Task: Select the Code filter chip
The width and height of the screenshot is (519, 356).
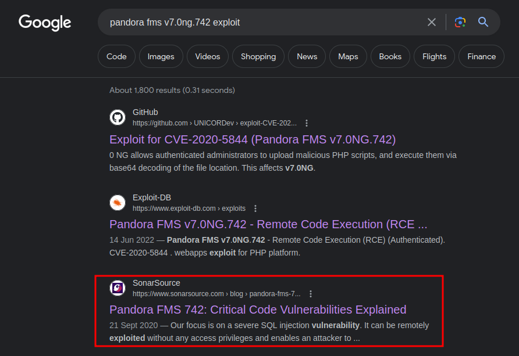Action: pyautogui.click(x=116, y=56)
